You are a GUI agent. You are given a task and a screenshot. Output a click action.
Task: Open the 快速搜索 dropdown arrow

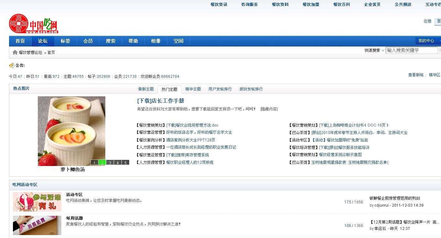click(x=383, y=51)
